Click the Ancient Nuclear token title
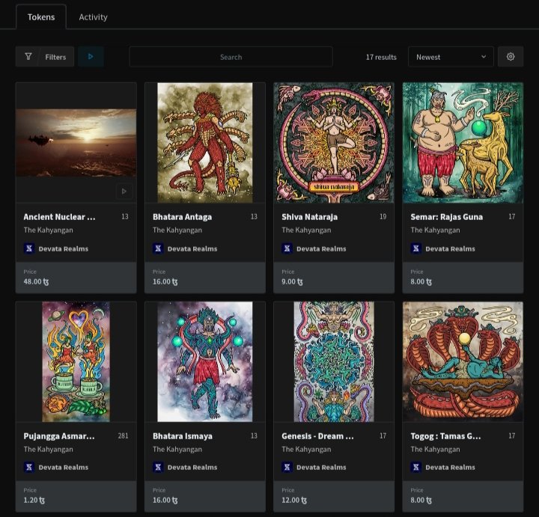Screen dimensions: 539x517 click(x=59, y=217)
